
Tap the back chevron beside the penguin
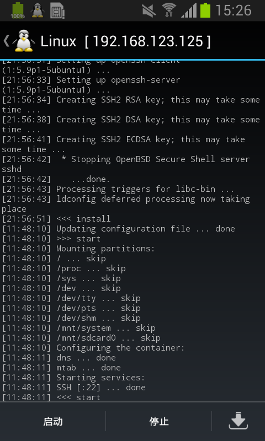6,41
